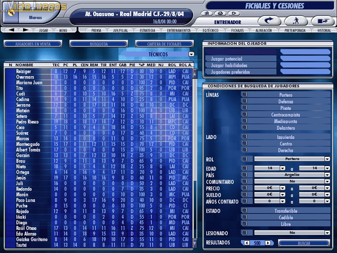Open the minimum AÑOS CONTRATO dropdown
337x253 pixels.
pyautogui.click(x=283, y=201)
